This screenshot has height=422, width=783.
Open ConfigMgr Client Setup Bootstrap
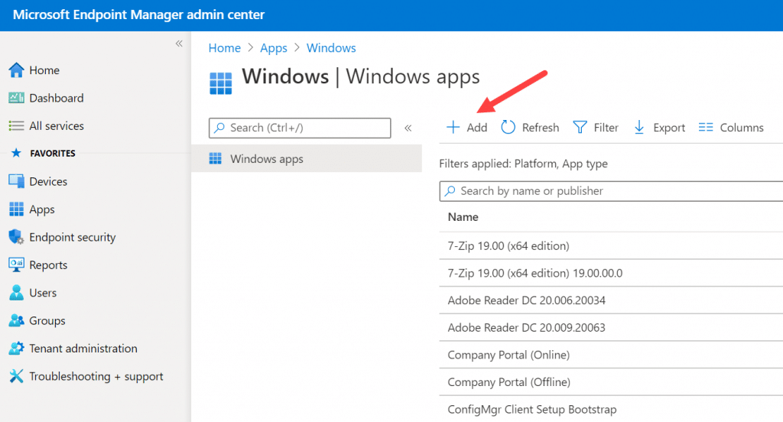(532, 410)
